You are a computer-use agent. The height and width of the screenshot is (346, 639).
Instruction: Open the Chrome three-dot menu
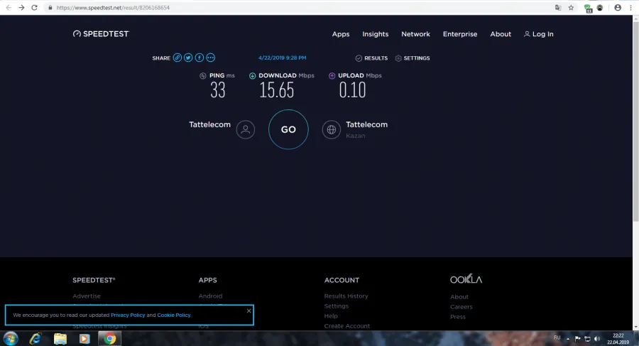pyautogui.click(x=630, y=7)
